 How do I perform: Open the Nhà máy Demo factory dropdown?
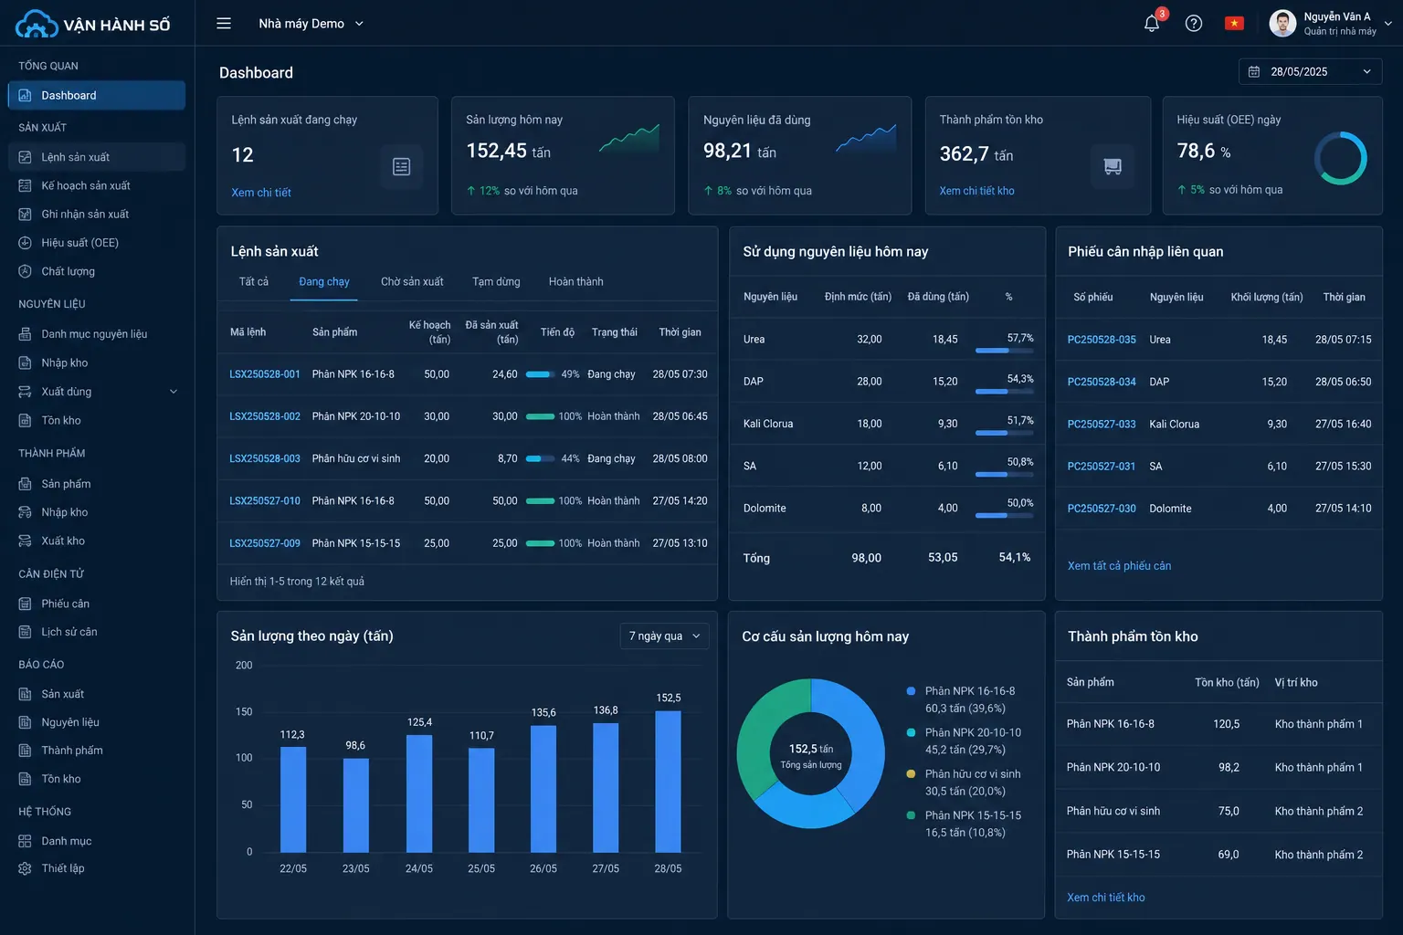(x=311, y=24)
